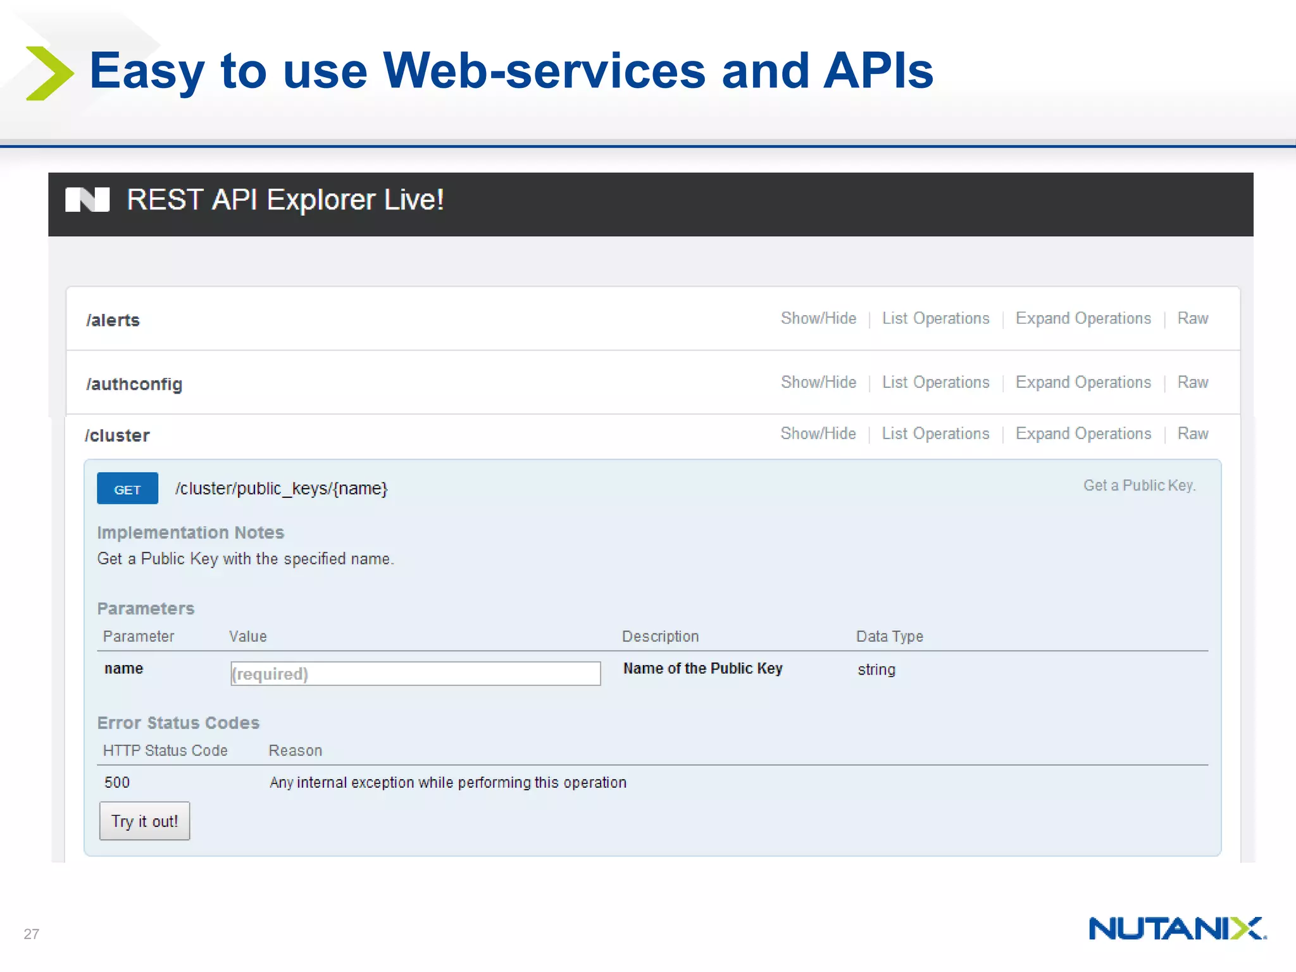The image size is (1296, 972).
Task: Click the green chevron slide title icon
Action: (x=50, y=73)
